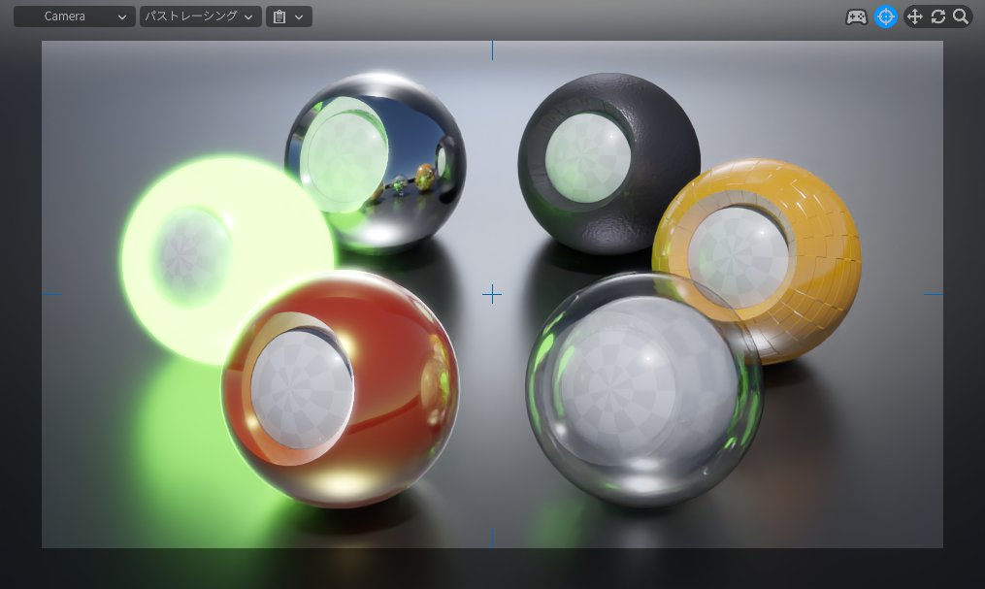The image size is (985, 589).
Task: Open the clipboard icon dropdown menu
Action: [288, 16]
